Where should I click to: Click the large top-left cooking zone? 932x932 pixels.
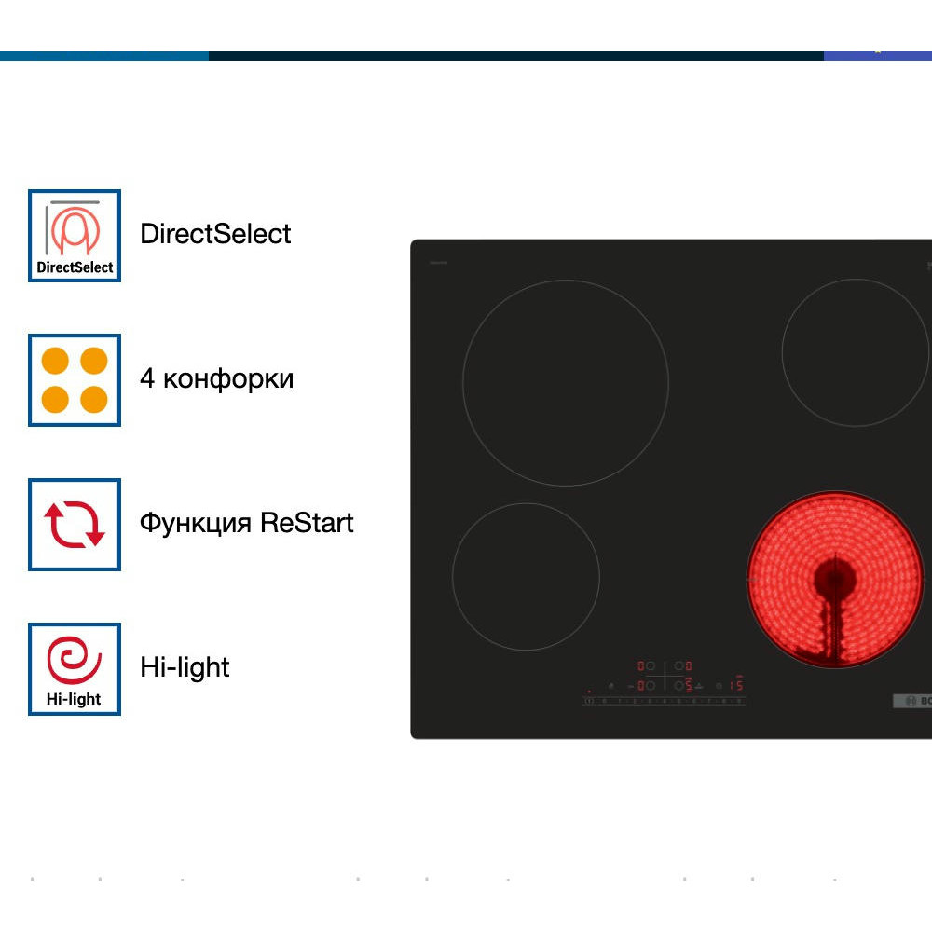[566, 382]
